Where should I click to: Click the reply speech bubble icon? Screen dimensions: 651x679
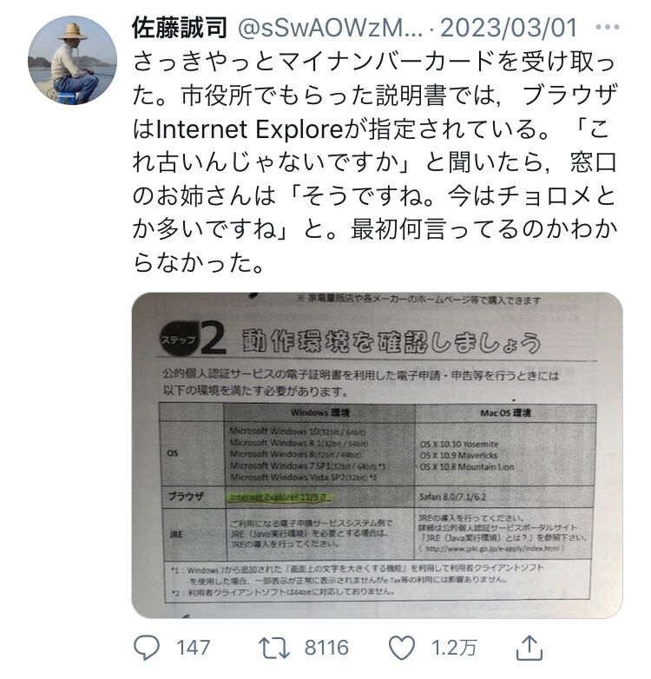(147, 648)
